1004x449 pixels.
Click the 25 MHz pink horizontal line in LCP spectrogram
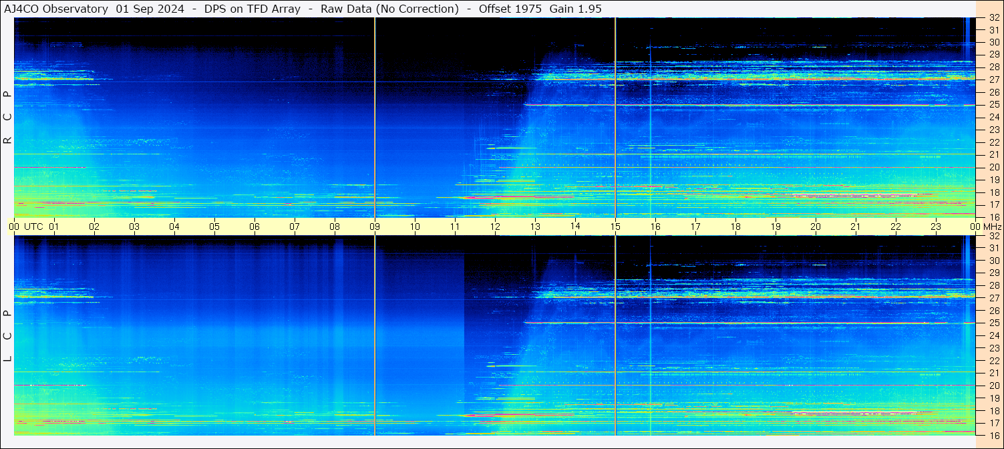pyautogui.click(x=749, y=323)
